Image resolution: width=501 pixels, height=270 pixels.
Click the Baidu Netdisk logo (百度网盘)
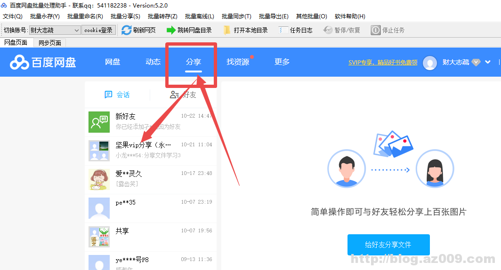point(43,62)
